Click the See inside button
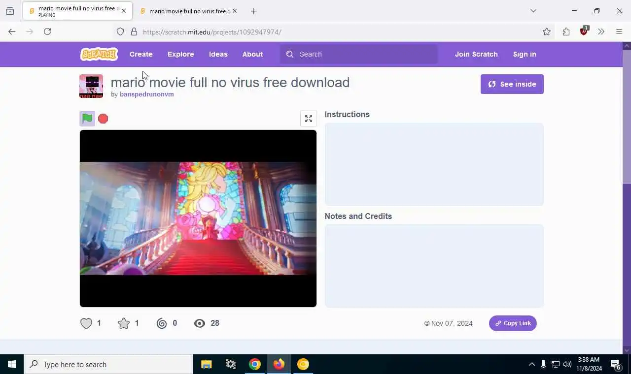 [x=512, y=84]
